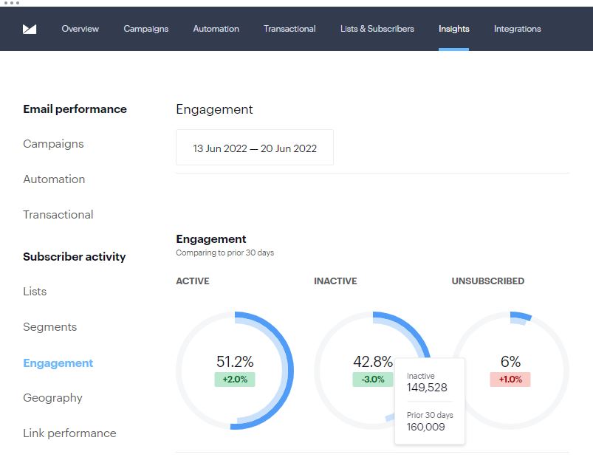Click the Inactive -3.0% change badge
593x460 pixels.
coord(372,380)
